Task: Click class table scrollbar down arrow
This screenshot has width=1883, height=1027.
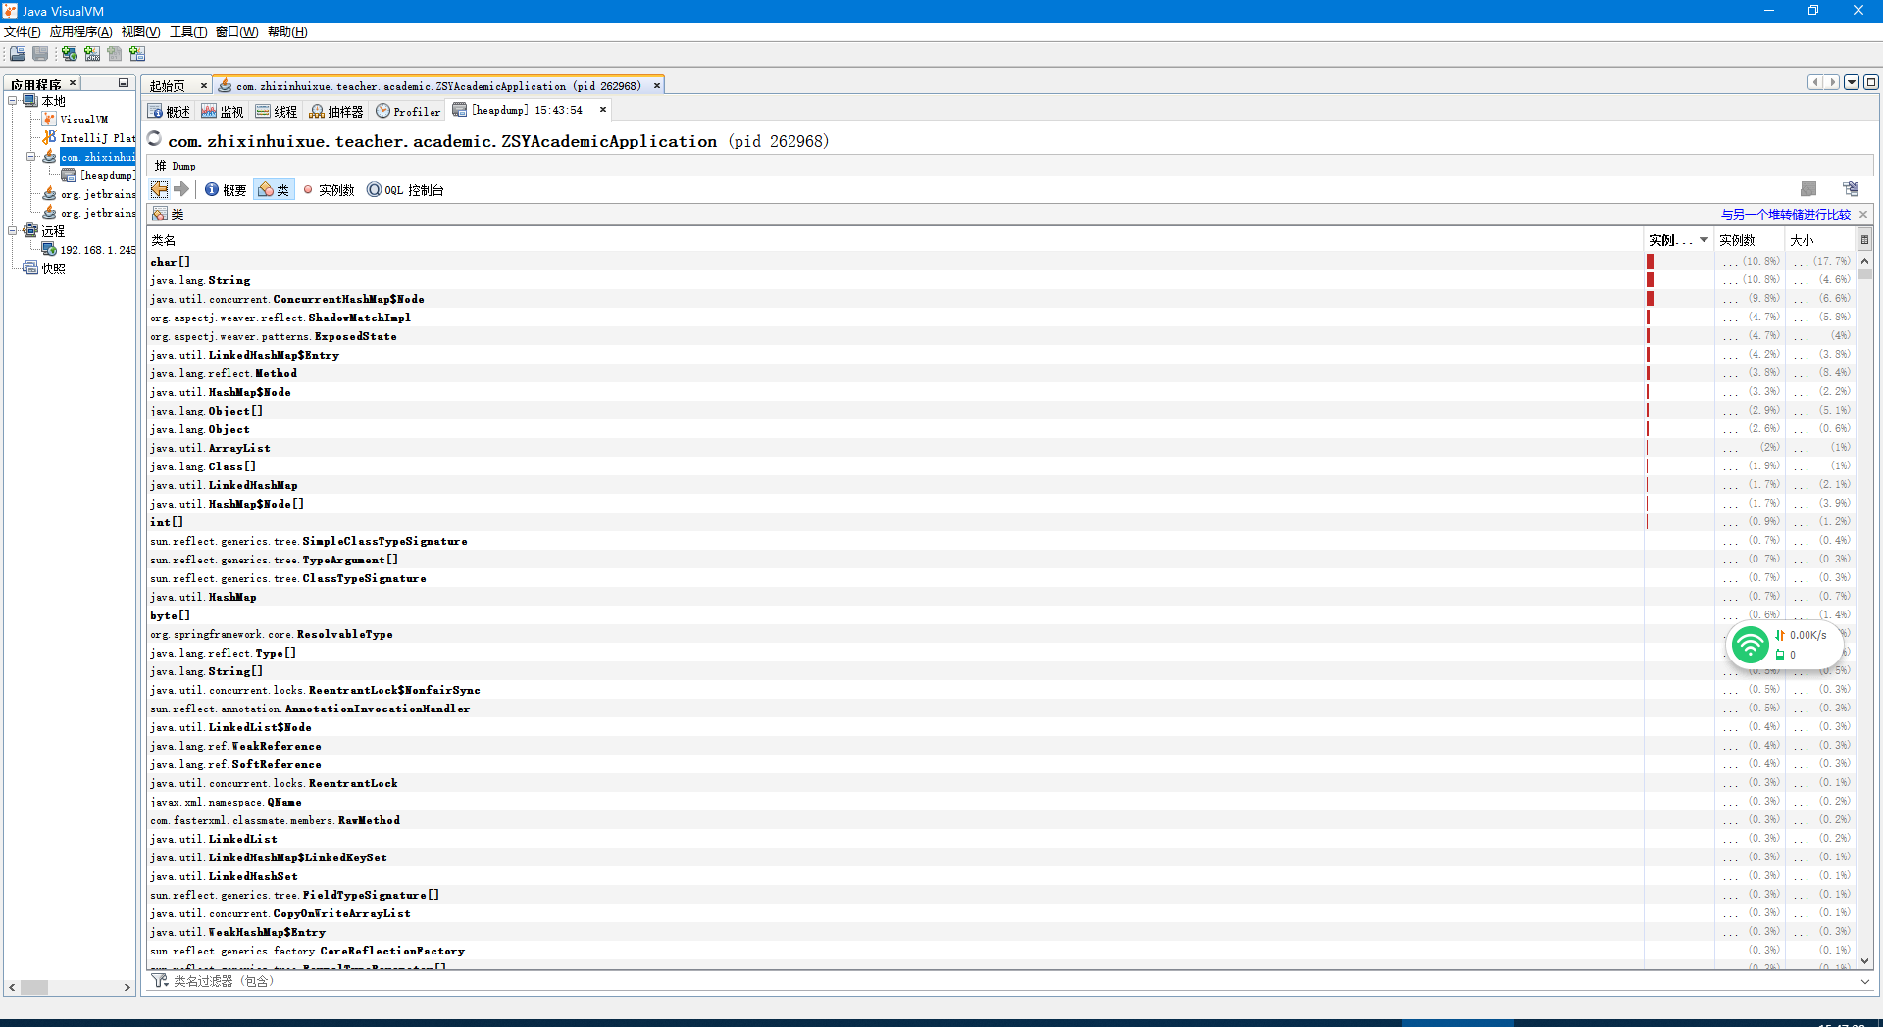Action: pos(1864,961)
